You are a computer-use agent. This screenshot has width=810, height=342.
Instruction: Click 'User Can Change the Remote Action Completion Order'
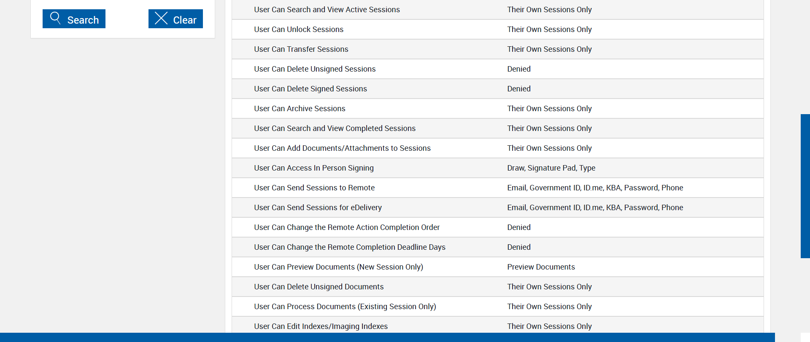(x=347, y=227)
